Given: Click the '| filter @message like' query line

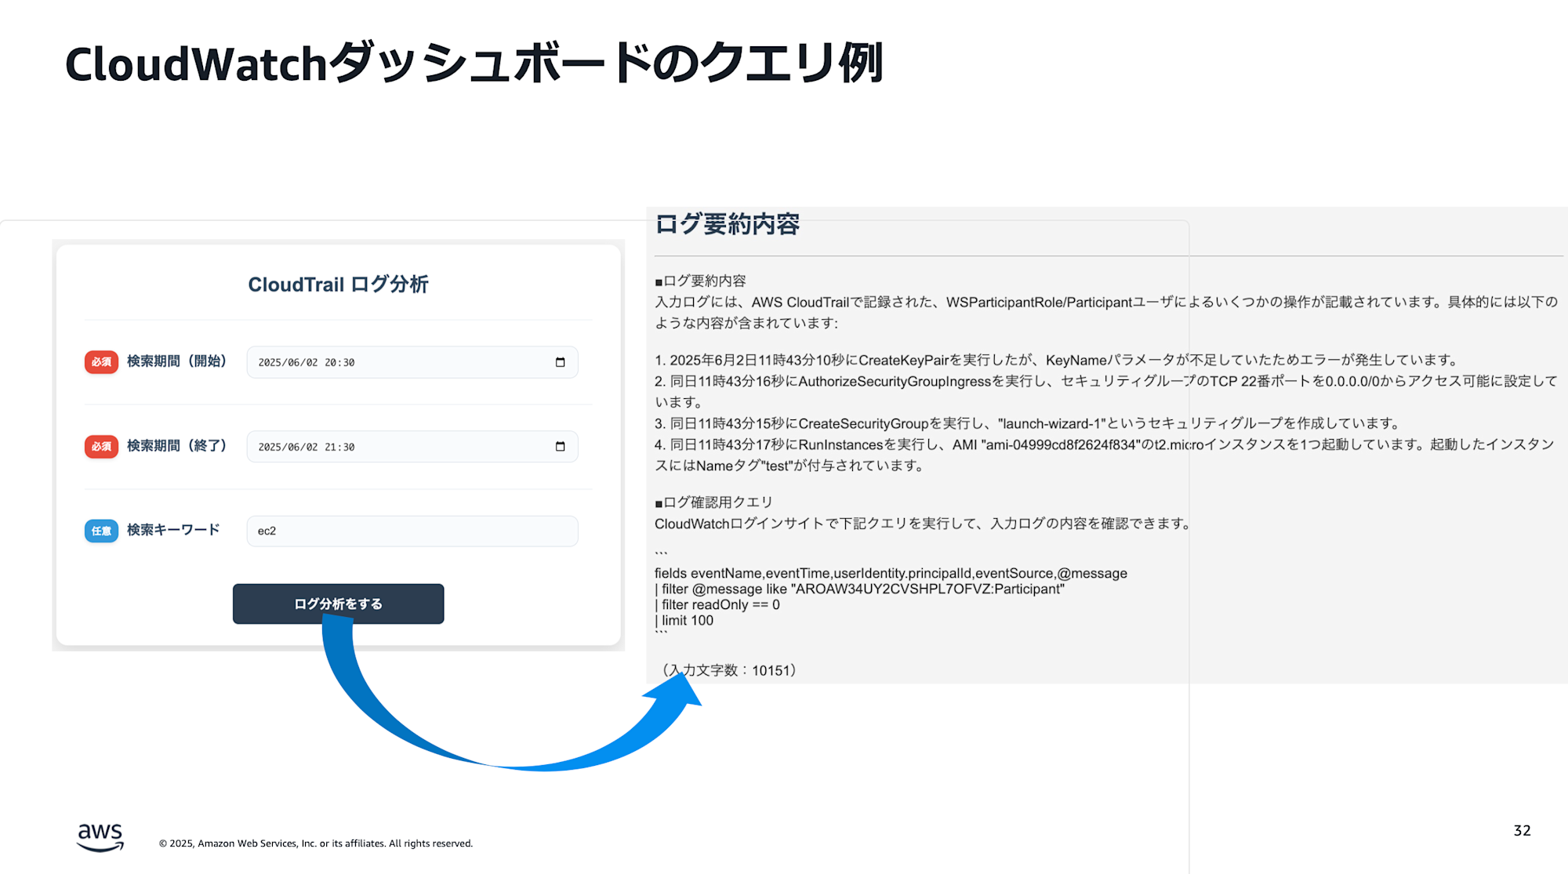Looking at the screenshot, I should tap(859, 589).
